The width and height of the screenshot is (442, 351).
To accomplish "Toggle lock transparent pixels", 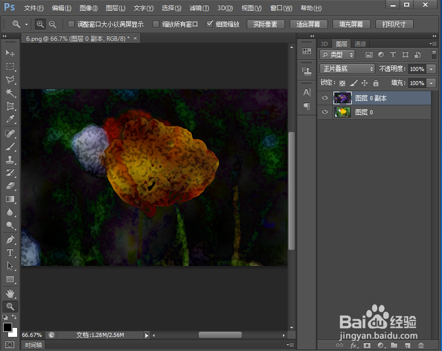I will (342, 83).
